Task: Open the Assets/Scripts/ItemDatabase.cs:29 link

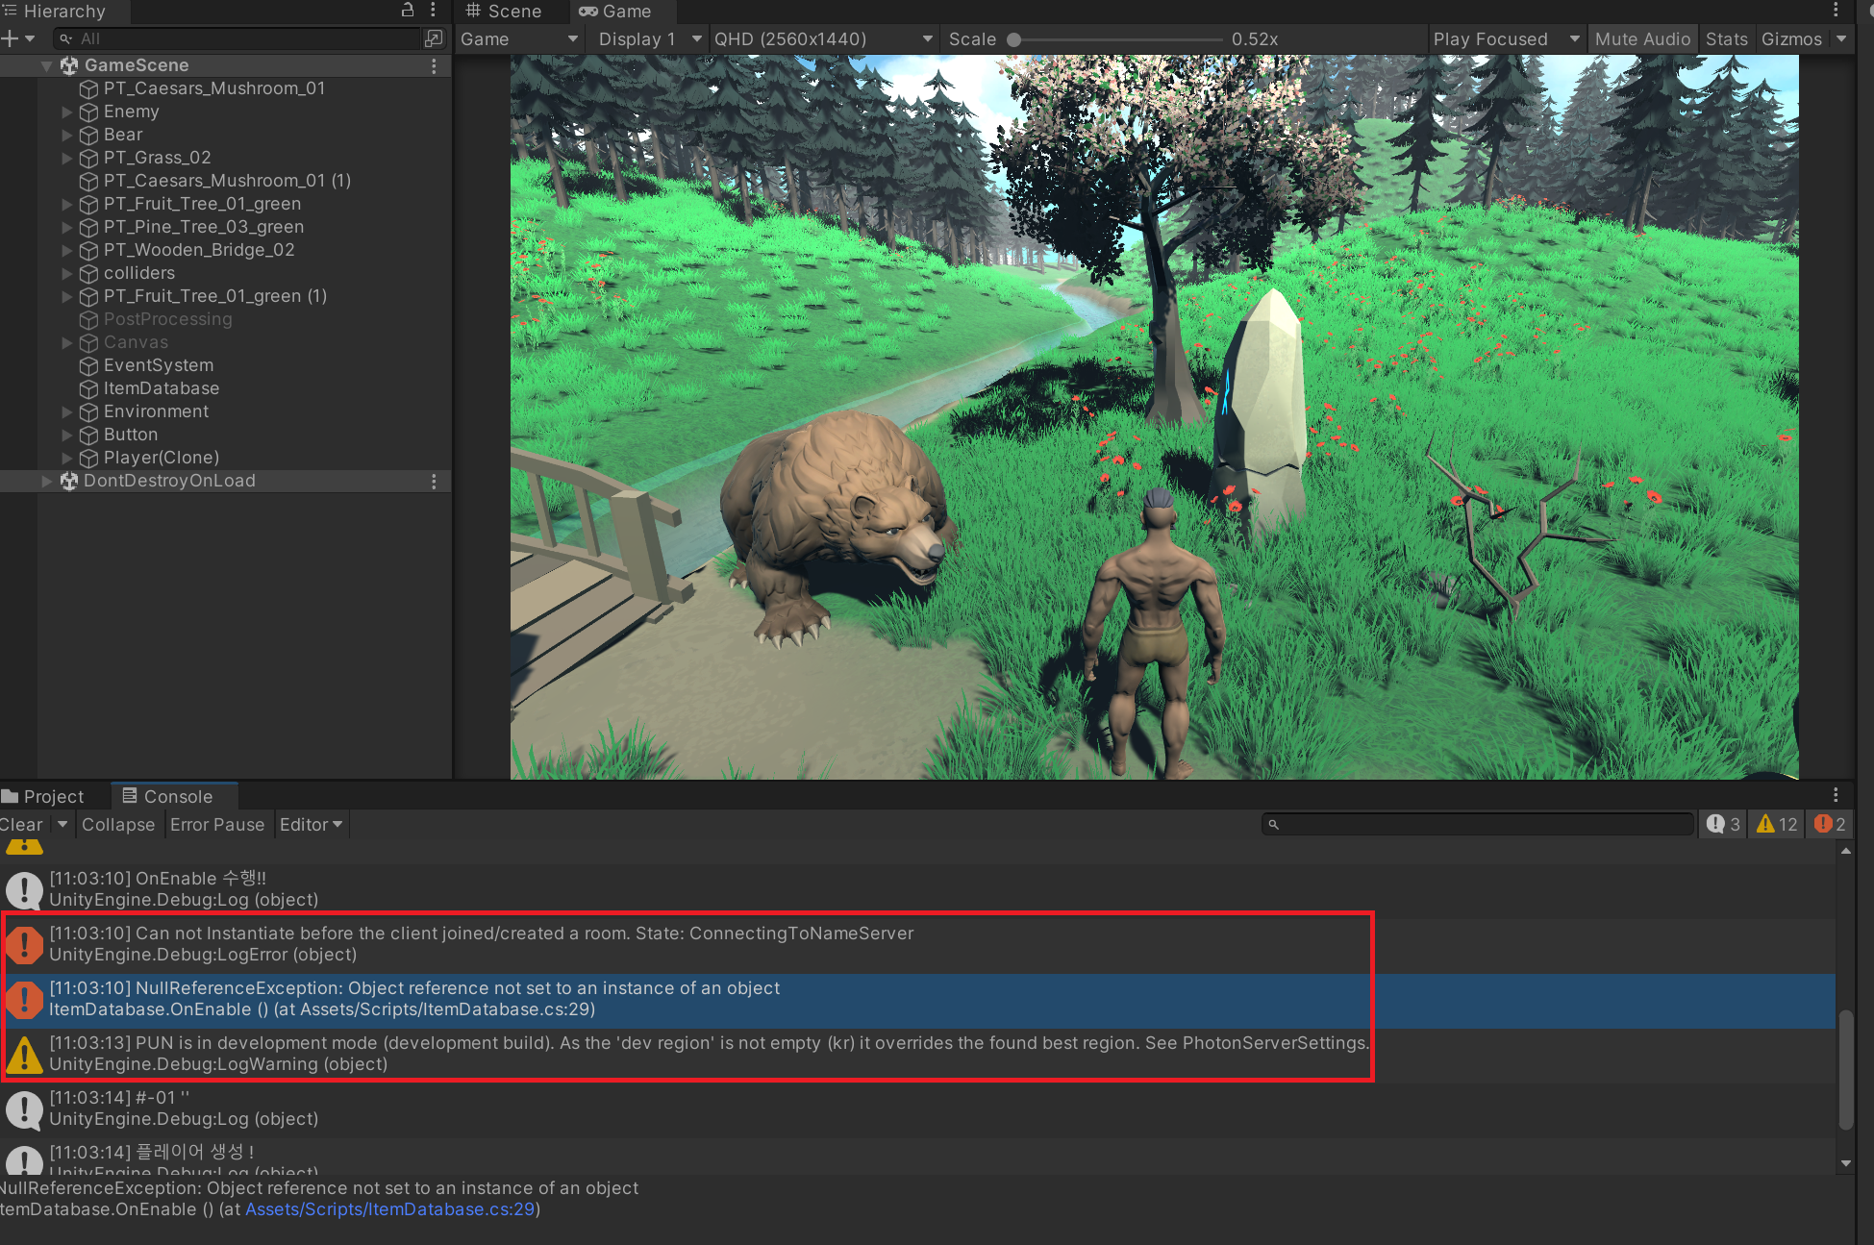Action: (389, 1209)
